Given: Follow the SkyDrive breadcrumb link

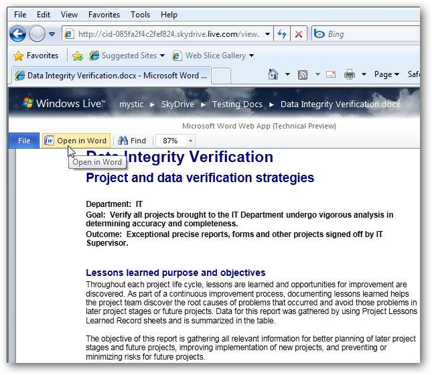Looking at the screenshot, I should (x=177, y=104).
